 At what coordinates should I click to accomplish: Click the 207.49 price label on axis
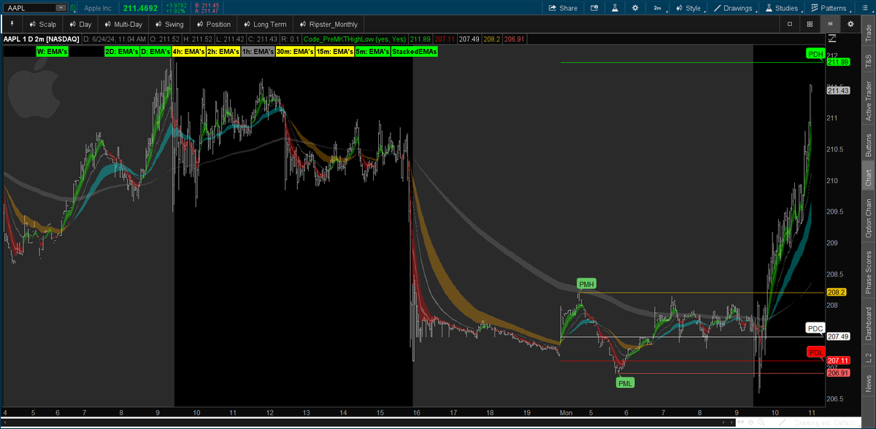click(x=838, y=336)
